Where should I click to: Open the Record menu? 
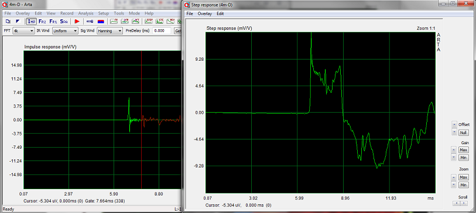(x=67, y=13)
